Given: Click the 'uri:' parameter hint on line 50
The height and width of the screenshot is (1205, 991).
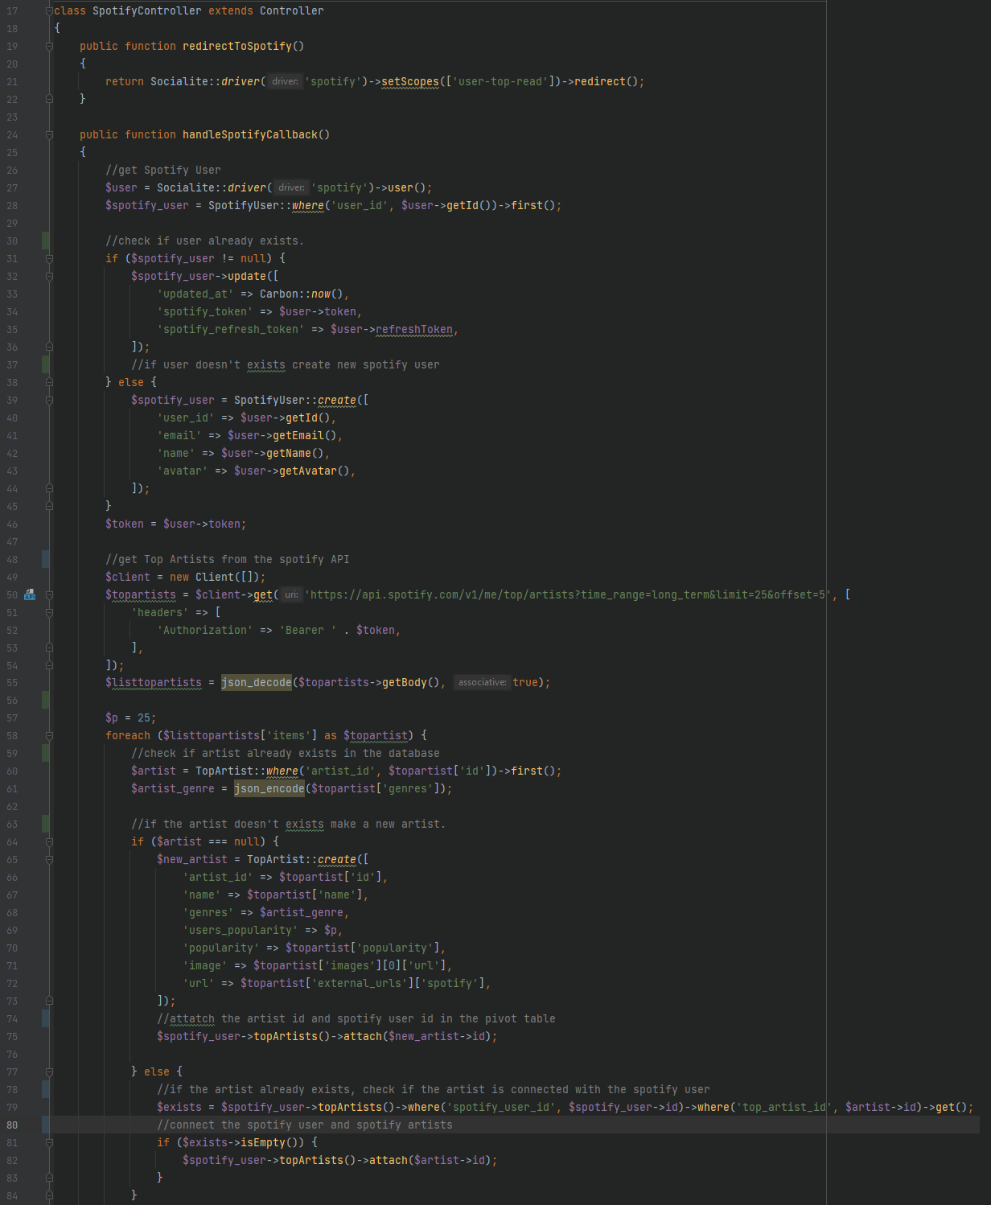Looking at the screenshot, I should pos(291,594).
